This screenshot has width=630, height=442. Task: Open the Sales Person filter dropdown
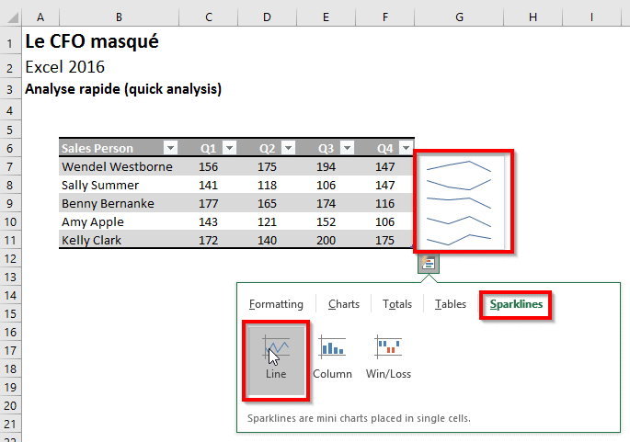(x=169, y=149)
